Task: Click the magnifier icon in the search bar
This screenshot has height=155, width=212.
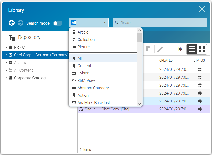Action: pos(116,23)
